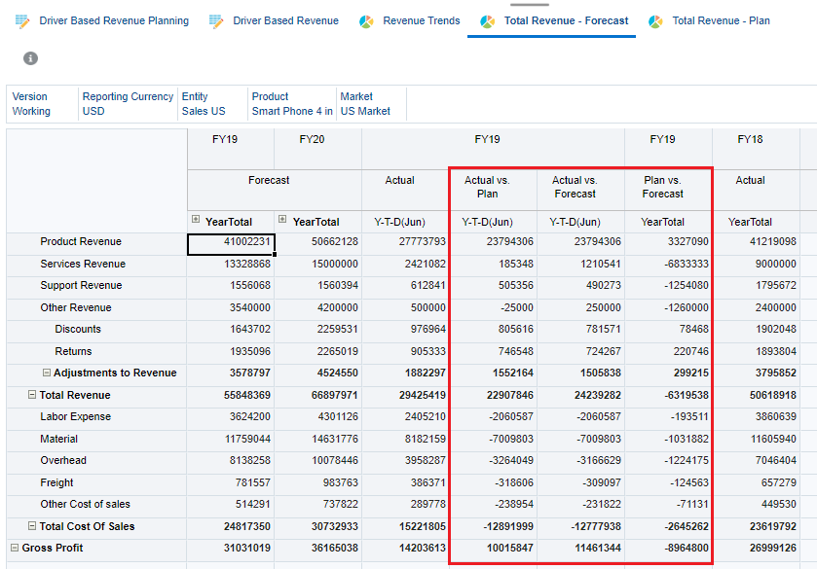Screen dimensions: 817x569
Task: Expand the FY20 Forecast YearTotal column
Action: 281,221
